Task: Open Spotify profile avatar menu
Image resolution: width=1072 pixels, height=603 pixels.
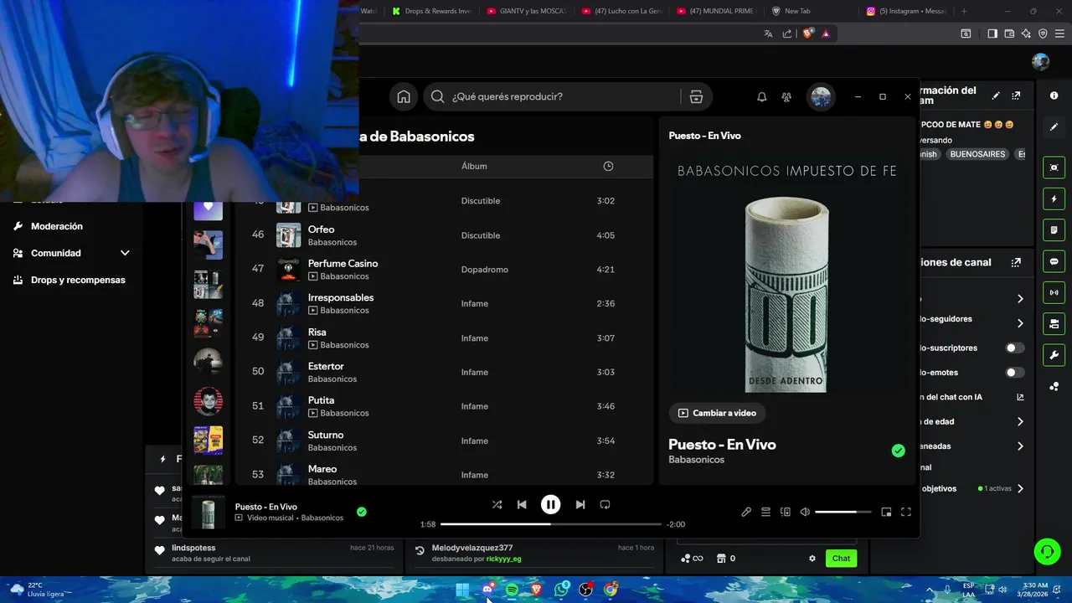Action: (822, 97)
